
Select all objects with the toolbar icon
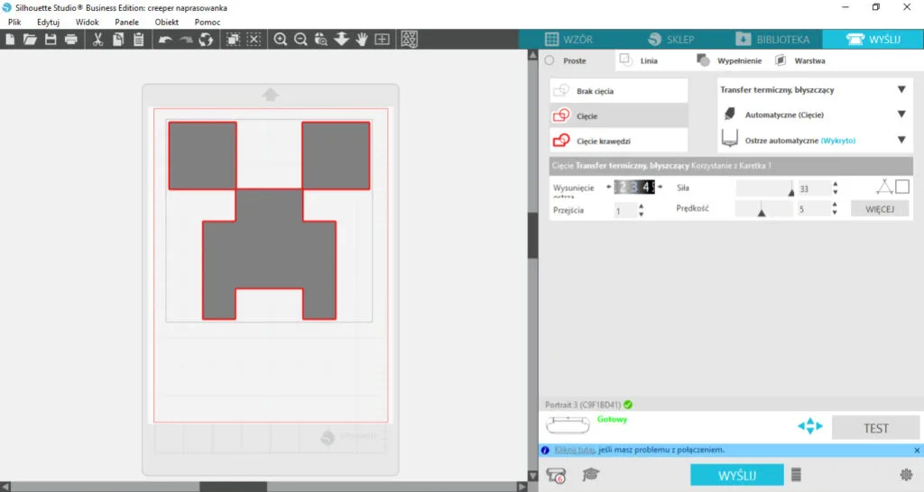point(234,40)
